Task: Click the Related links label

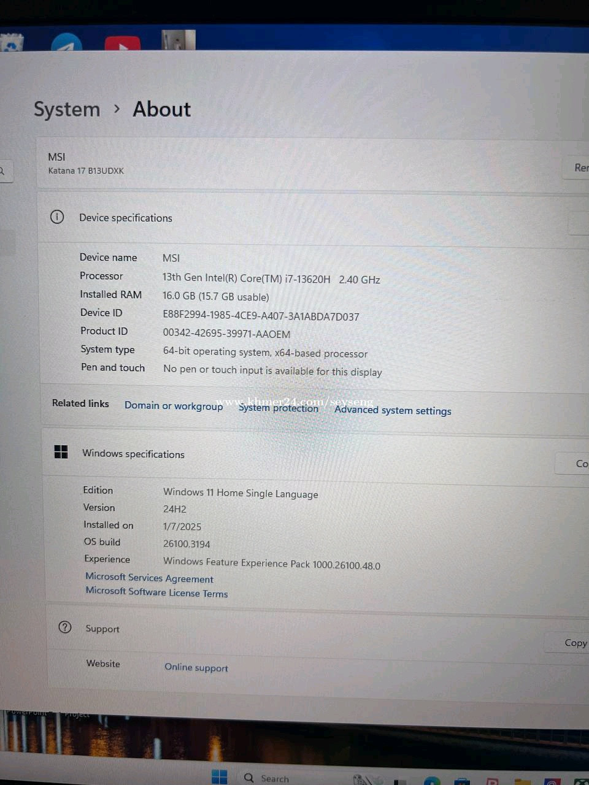Action: (x=80, y=403)
